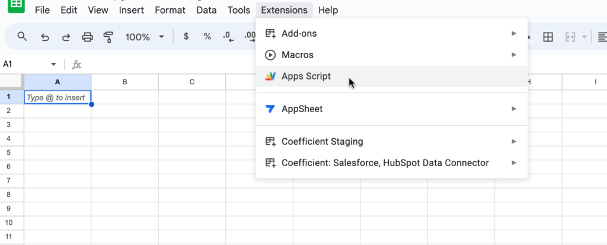
Task: Expand the Macros submenu arrow
Action: [514, 55]
